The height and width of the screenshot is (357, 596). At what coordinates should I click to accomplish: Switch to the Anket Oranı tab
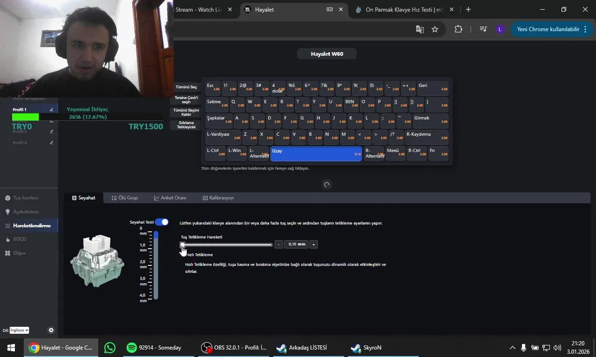click(170, 198)
